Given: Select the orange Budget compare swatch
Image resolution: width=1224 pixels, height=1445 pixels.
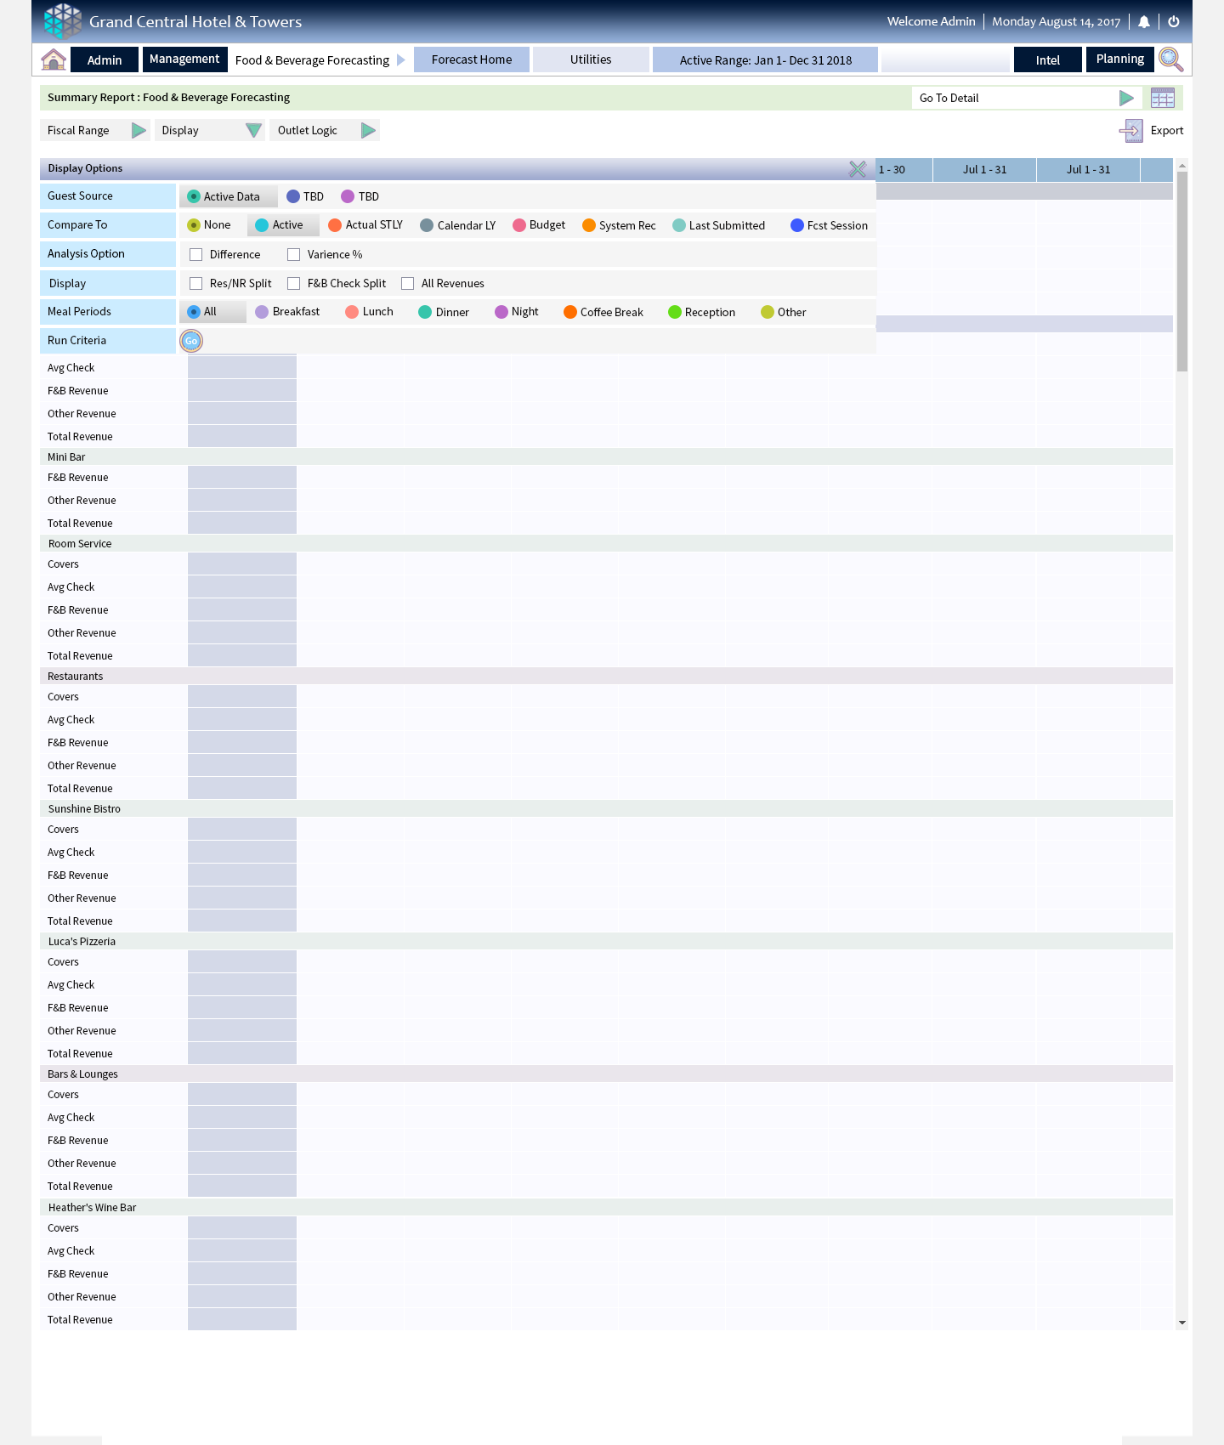Looking at the screenshot, I should pos(519,225).
